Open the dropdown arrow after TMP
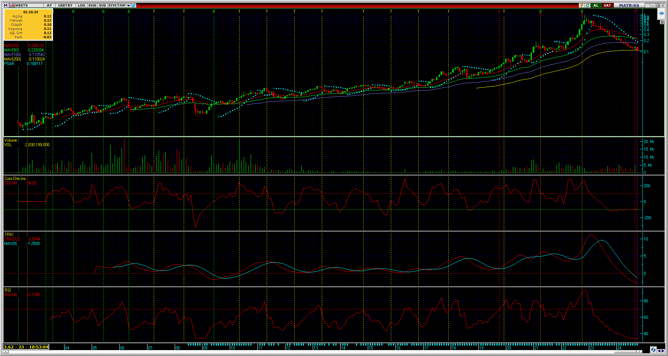The image size is (668, 356). coord(128,6)
